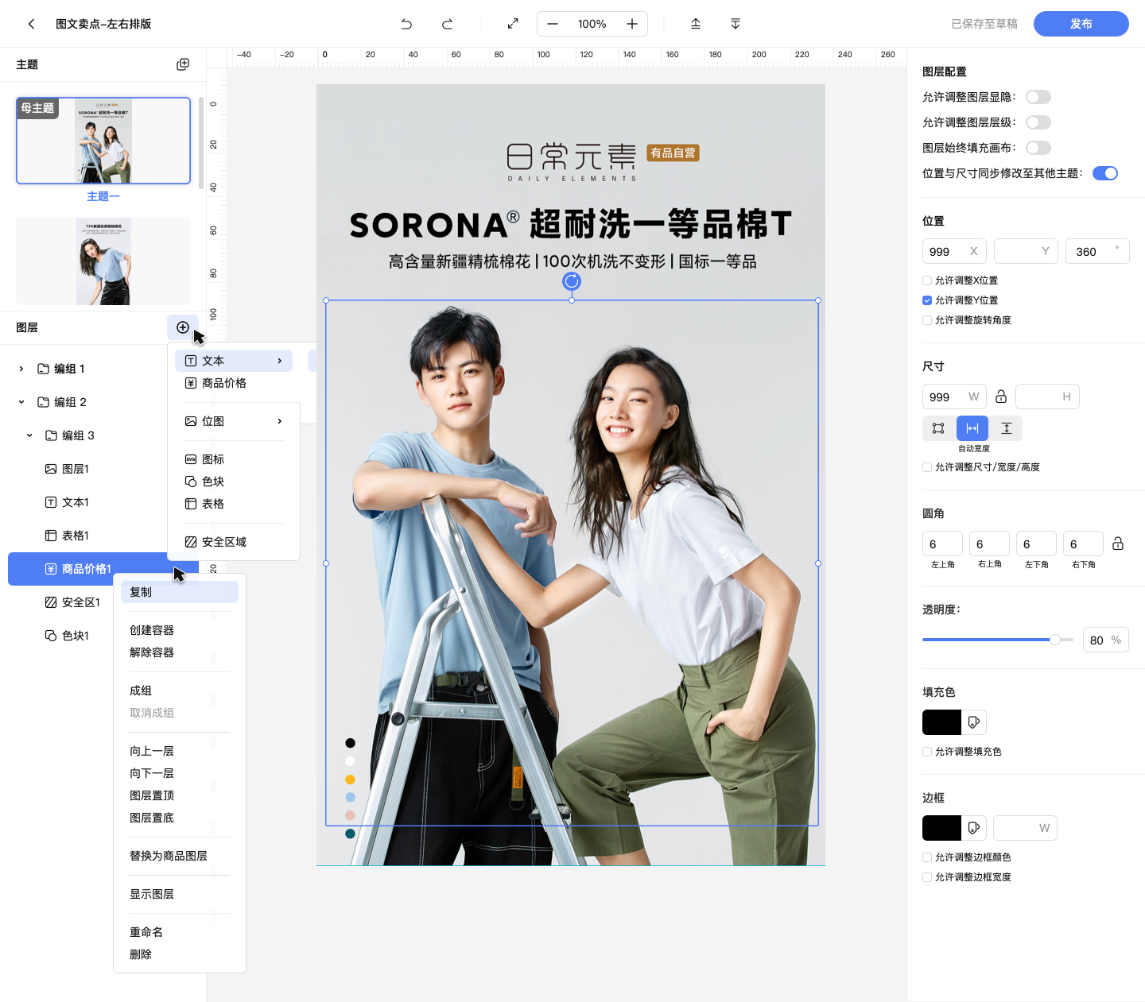Viewport: 1145px width, 1002px height.
Task: Select the auto height size mode icon
Action: 1007,428
